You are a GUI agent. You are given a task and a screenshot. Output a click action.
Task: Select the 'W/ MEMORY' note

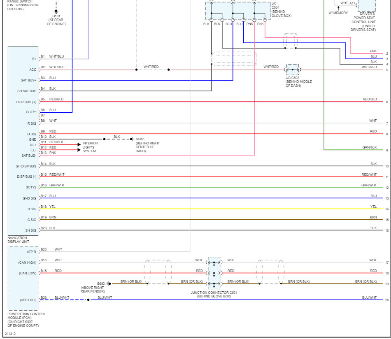(338, 13)
